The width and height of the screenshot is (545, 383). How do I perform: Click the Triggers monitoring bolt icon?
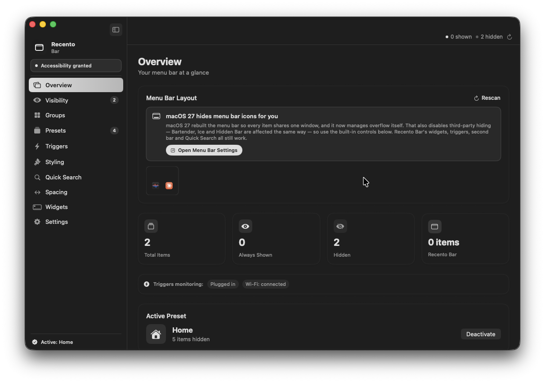pos(147,284)
